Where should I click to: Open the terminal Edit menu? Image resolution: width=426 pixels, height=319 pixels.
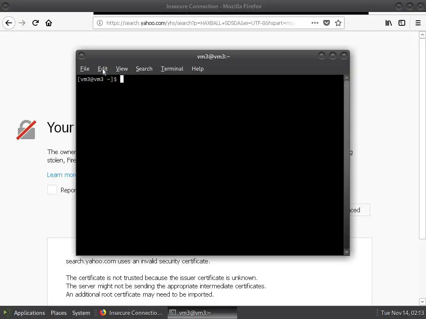(x=103, y=69)
